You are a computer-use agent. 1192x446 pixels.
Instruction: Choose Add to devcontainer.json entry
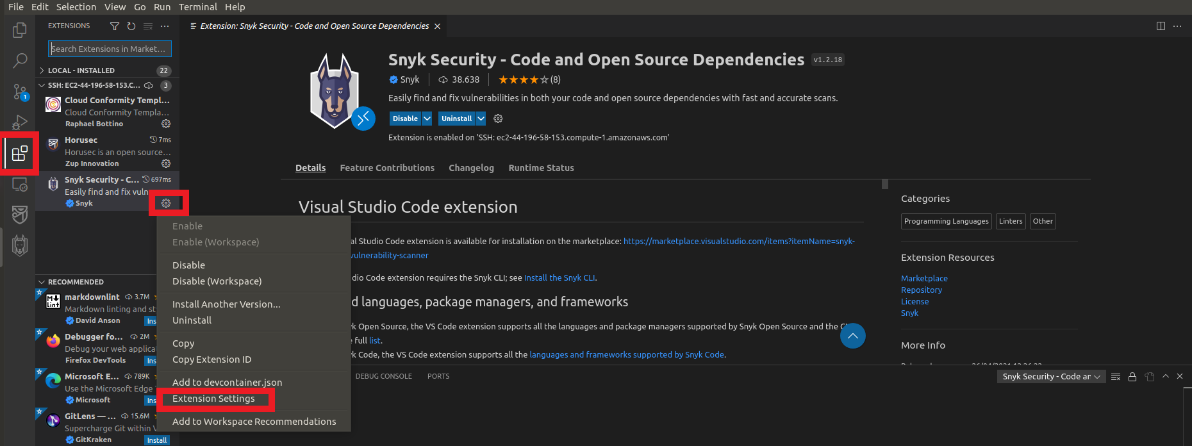(254, 383)
